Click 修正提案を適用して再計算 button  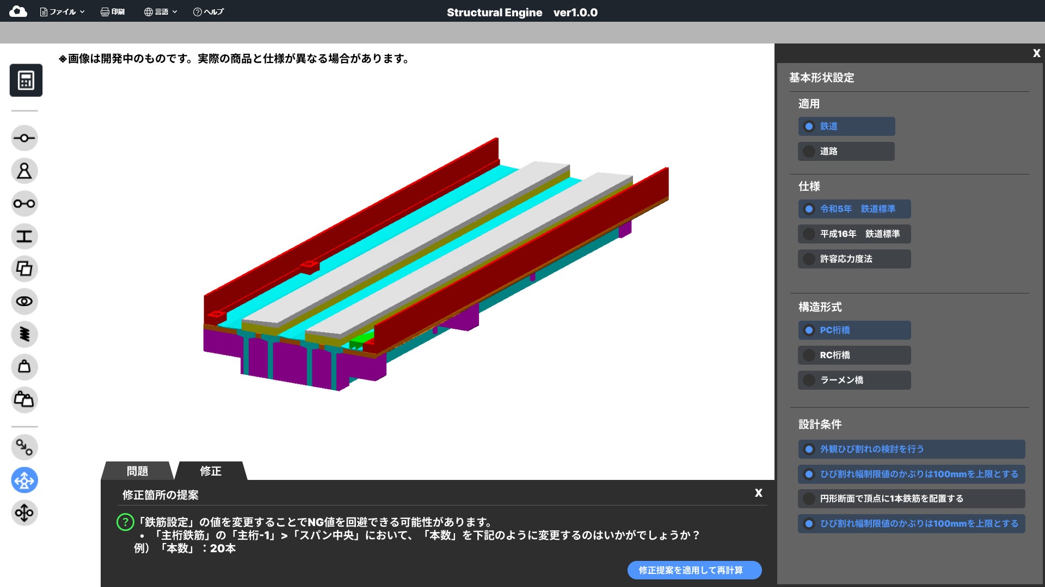(694, 570)
